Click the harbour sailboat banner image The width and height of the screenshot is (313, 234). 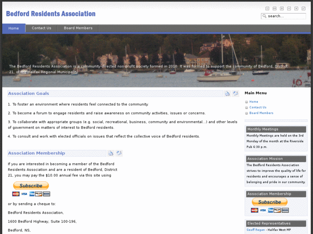[x=157, y=61]
